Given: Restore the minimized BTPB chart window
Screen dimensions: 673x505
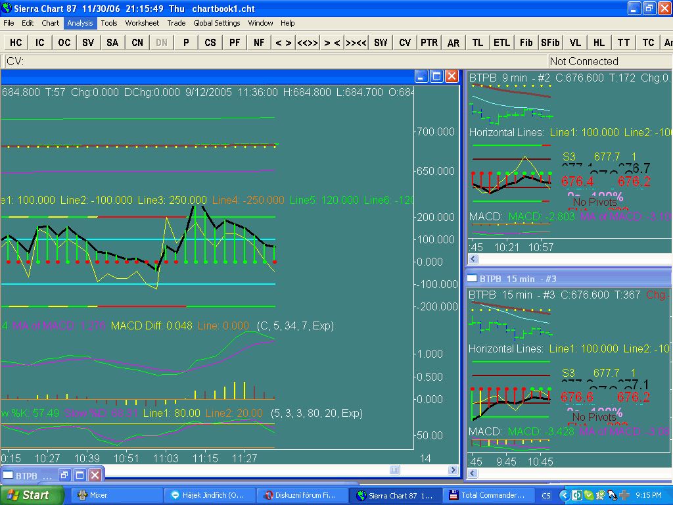Looking at the screenshot, I should pos(64,475).
